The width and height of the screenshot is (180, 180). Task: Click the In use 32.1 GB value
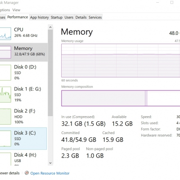click(83, 124)
